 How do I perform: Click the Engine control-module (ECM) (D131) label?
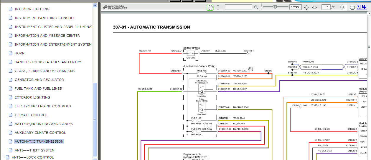coord(196,156)
